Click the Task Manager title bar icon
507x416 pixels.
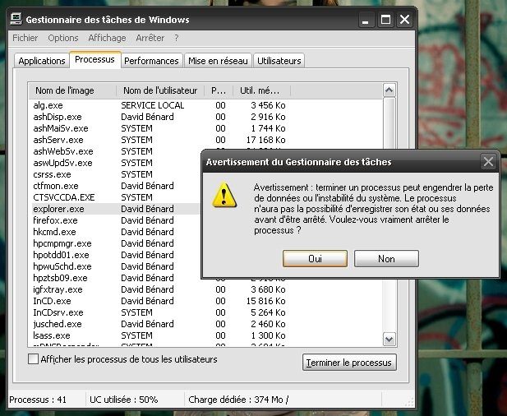pos(16,20)
